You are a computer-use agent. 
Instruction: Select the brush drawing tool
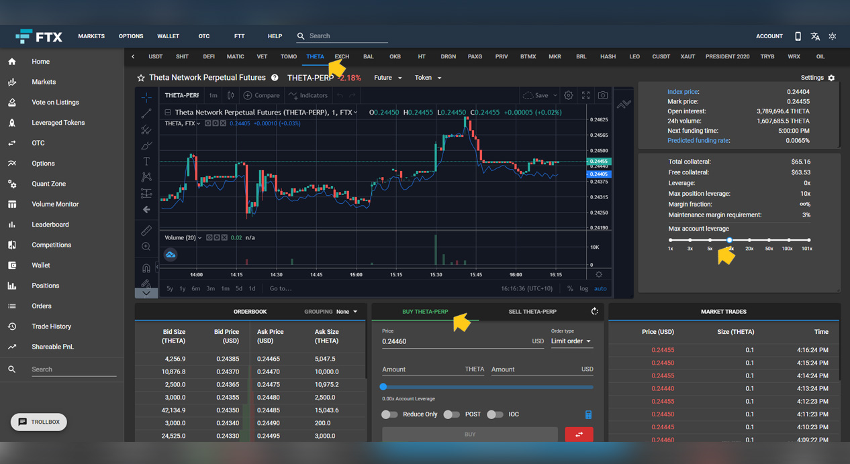click(x=146, y=146)
